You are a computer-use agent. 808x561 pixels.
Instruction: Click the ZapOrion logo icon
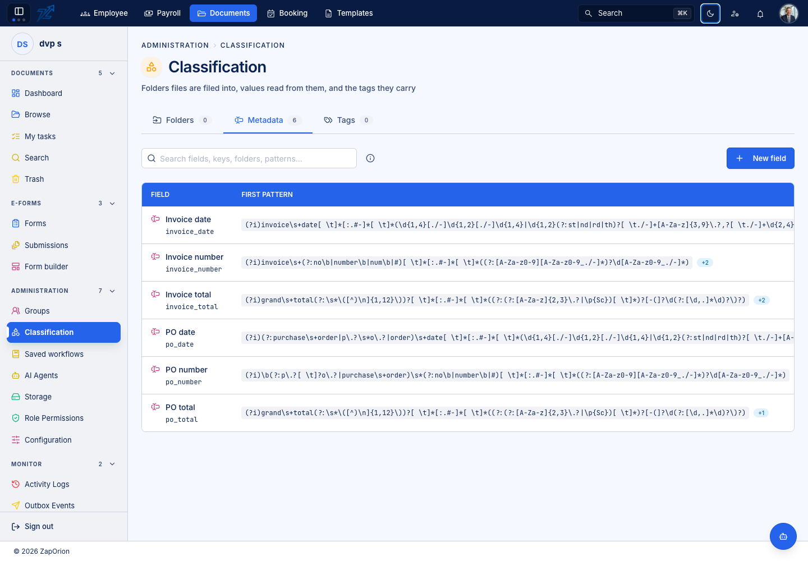(x=45, y=13)
